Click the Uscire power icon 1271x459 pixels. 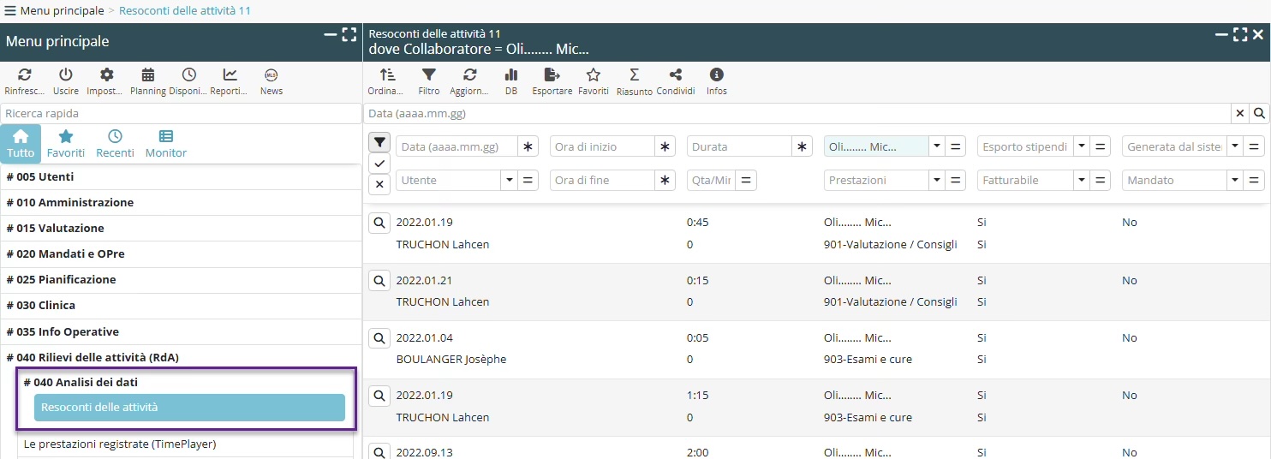(66, 75)
